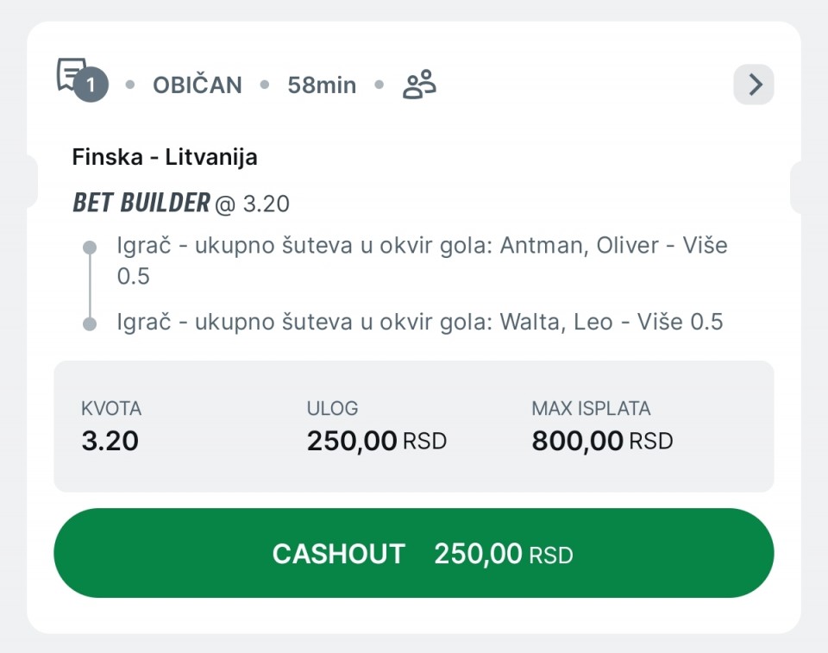Tap the KVOTA value 3.20

pos(110,441)
